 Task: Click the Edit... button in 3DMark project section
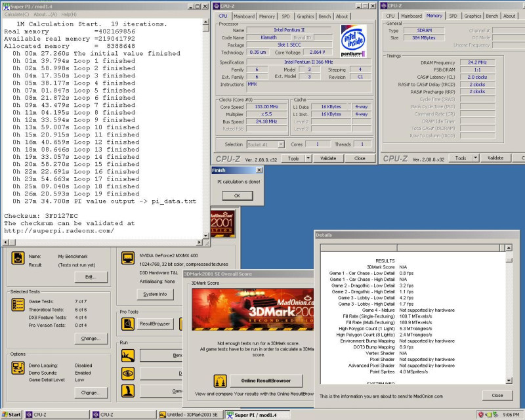(91, 277)
